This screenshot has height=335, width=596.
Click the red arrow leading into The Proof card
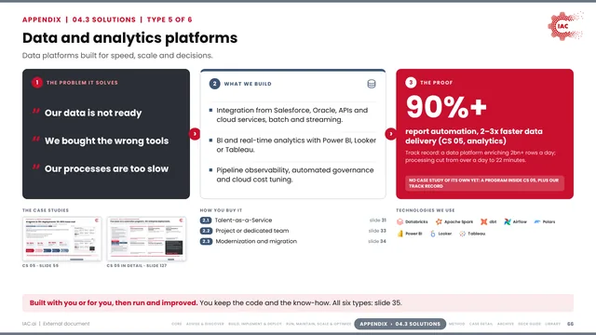pyautogui.click(x=391, y=134)
